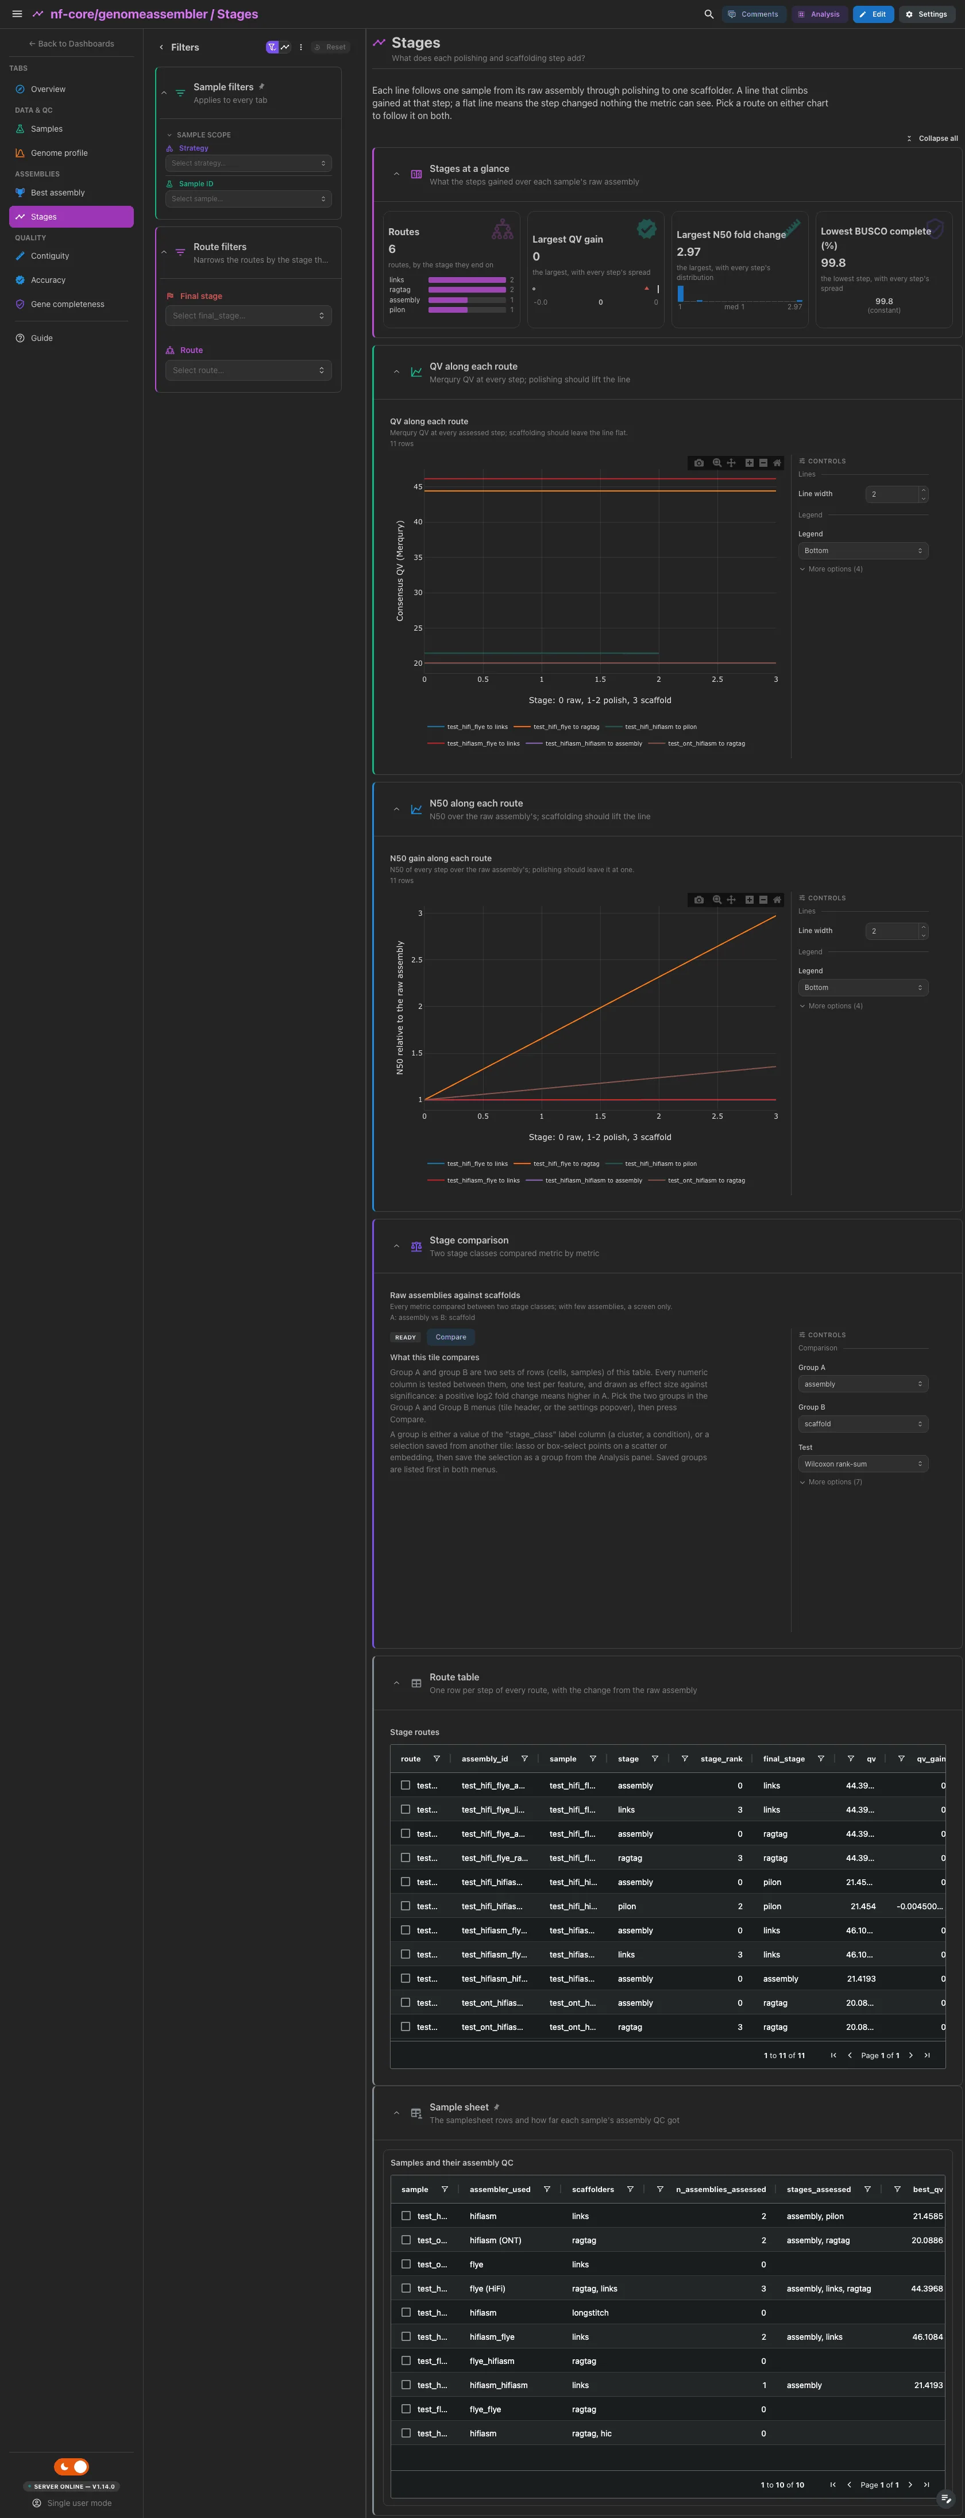Open the Genome profile tab
The width and height of the screenshot is (965, 2518).
71,152
